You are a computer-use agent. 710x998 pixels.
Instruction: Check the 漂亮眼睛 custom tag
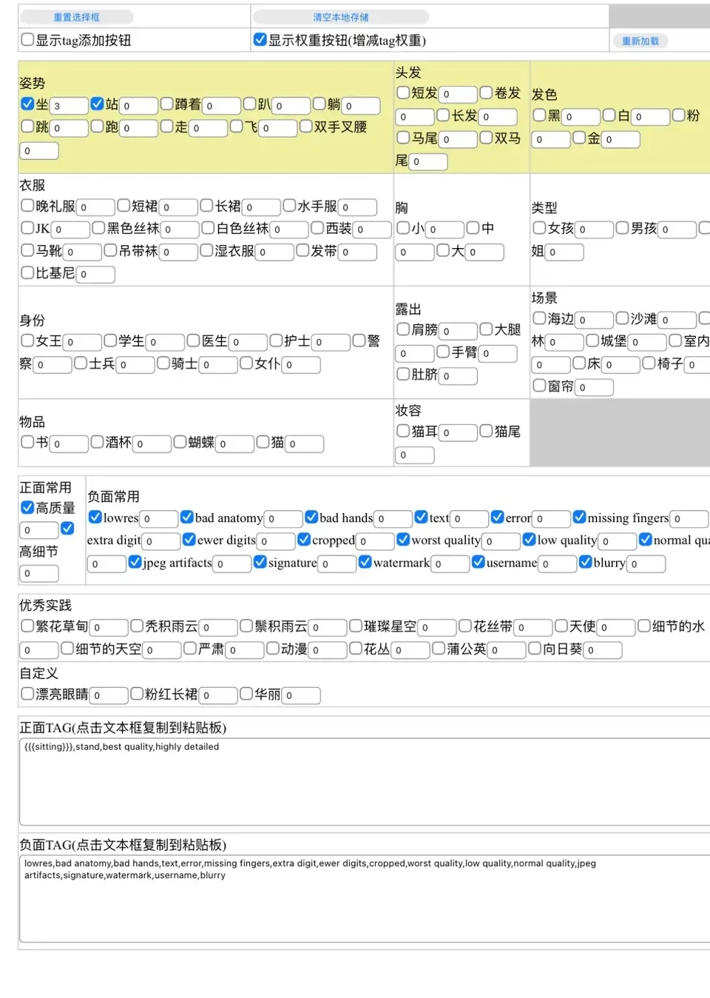coord(27,694)
